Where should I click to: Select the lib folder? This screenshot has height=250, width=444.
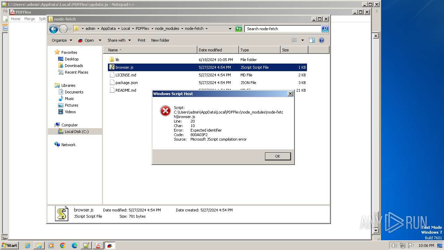(x=207, y=60)
